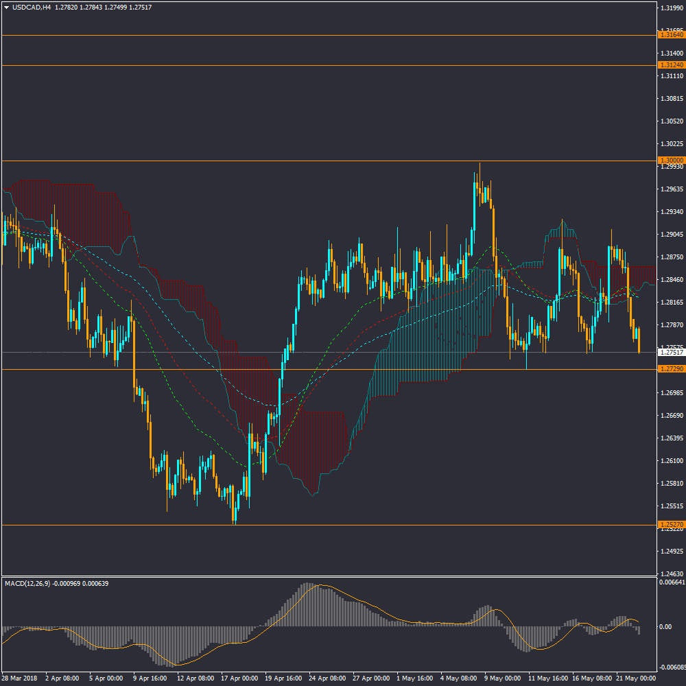The width and height of the screenshot is (686, 686).
Task: Select the 1.31640 orange price tag
Action: tap(670, 34)
